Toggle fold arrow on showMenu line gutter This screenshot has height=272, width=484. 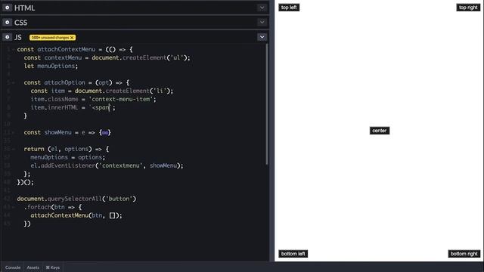pos(13,133)
